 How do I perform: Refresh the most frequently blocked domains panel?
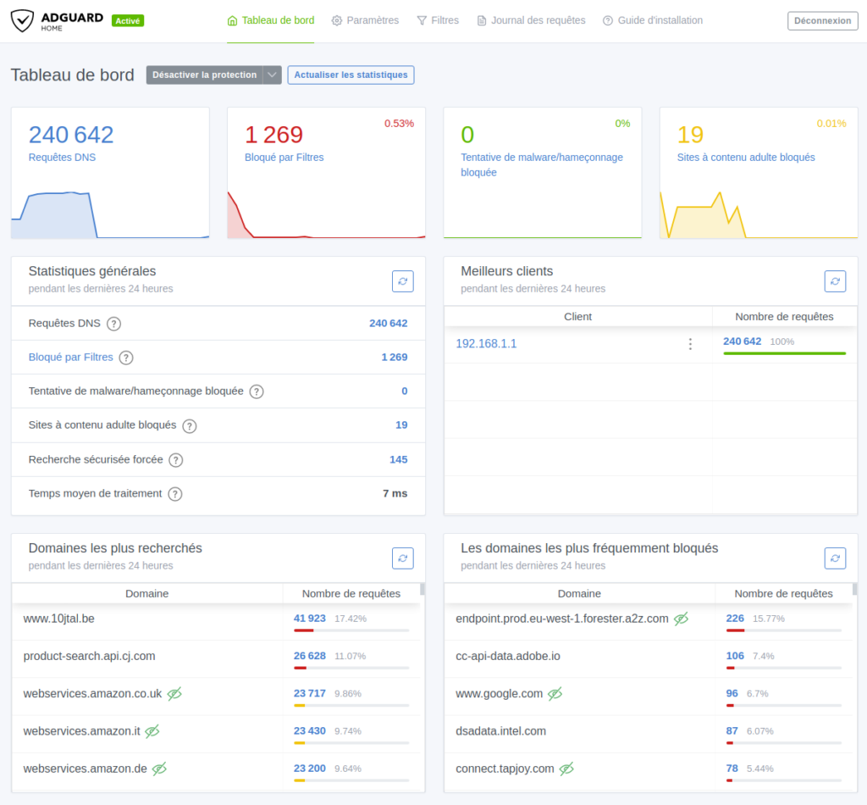coord(835,558)
